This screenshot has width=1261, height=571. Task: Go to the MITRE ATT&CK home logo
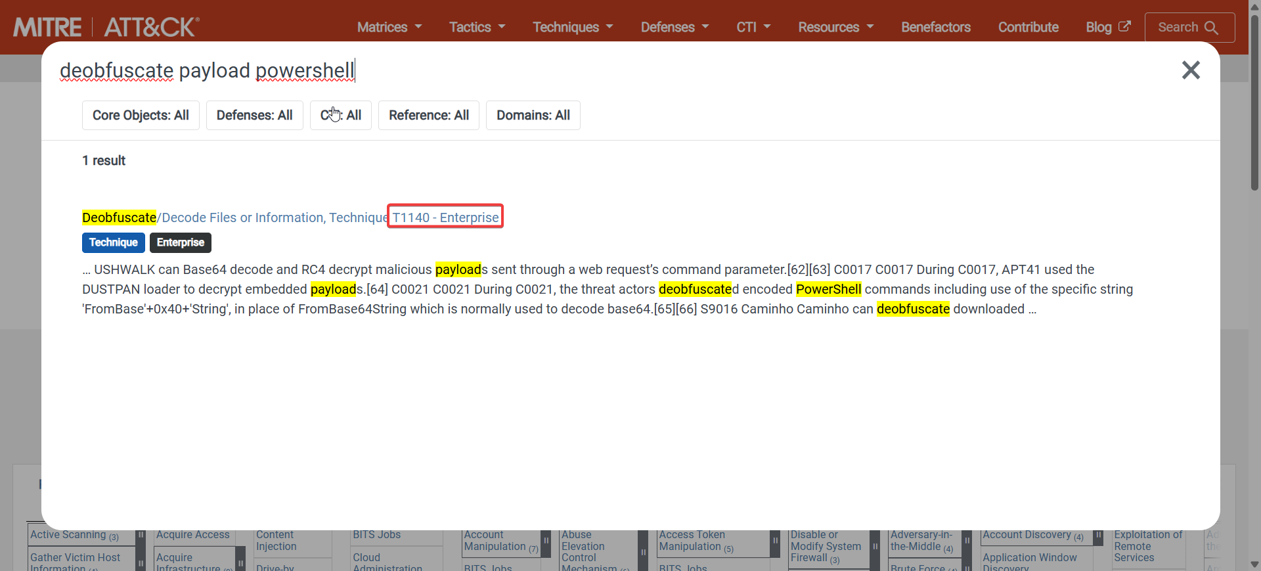[106, 27]
